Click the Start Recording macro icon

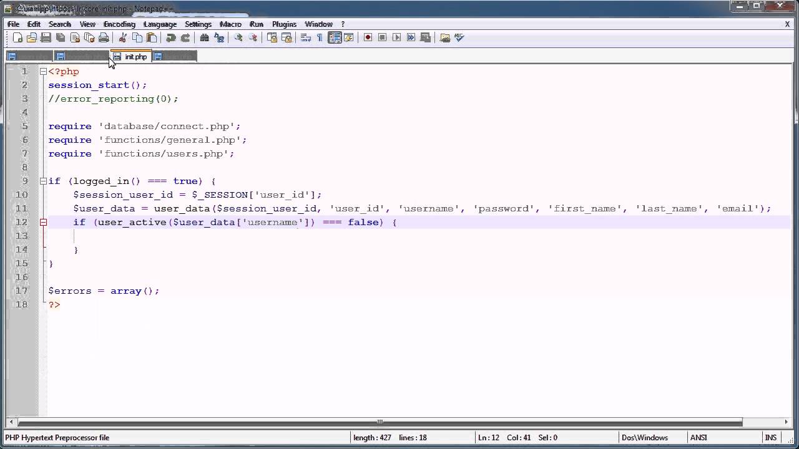click(368, 38)
